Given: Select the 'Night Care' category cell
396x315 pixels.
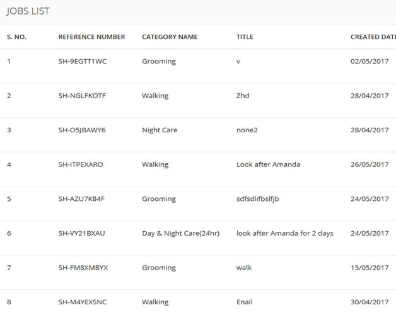Looking at the screenshot, I should 160,130.
